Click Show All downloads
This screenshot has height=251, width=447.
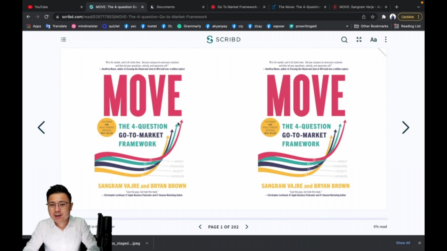(403, 243)
